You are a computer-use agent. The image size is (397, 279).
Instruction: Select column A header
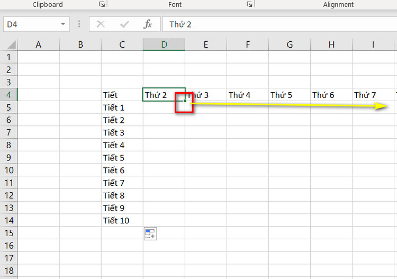click(x=39, y=44)
